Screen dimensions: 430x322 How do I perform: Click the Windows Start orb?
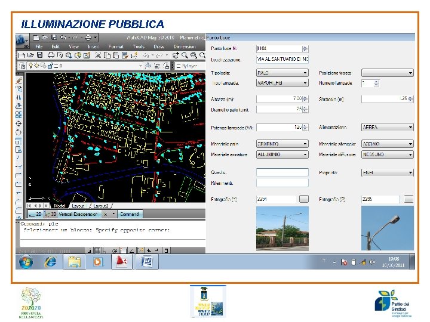(26, 262)
